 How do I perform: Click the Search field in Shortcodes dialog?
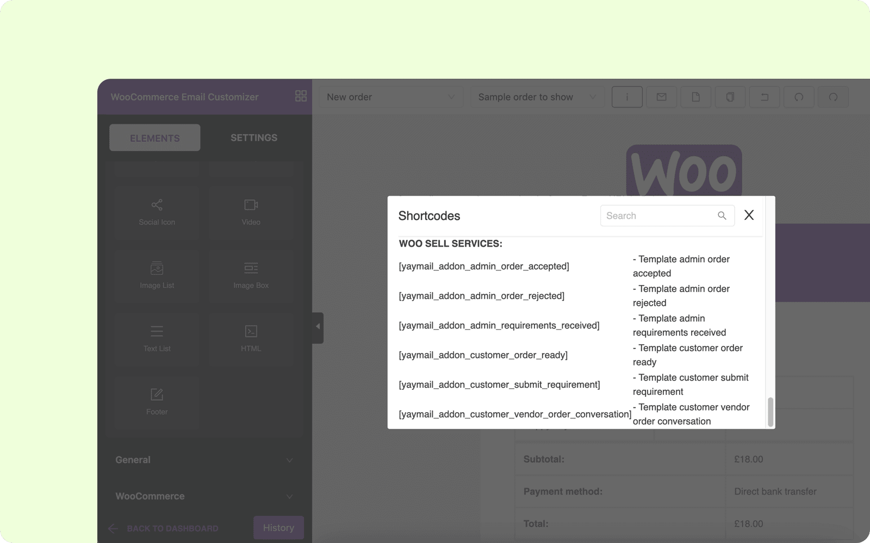pyautogui.click(x=667, y=216)
